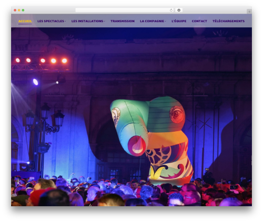Expand the Les Installations dropdown arrow
This screenshot has height=222, width=263.
coord(104,21)
